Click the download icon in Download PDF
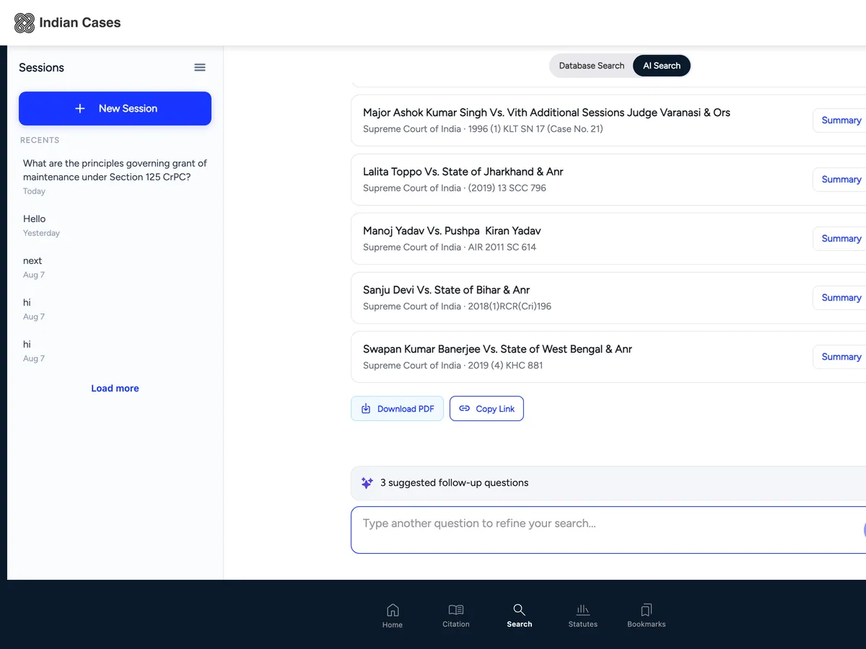Image resolution: width=866 pixels, height=649 pixels. coord(366,409)
